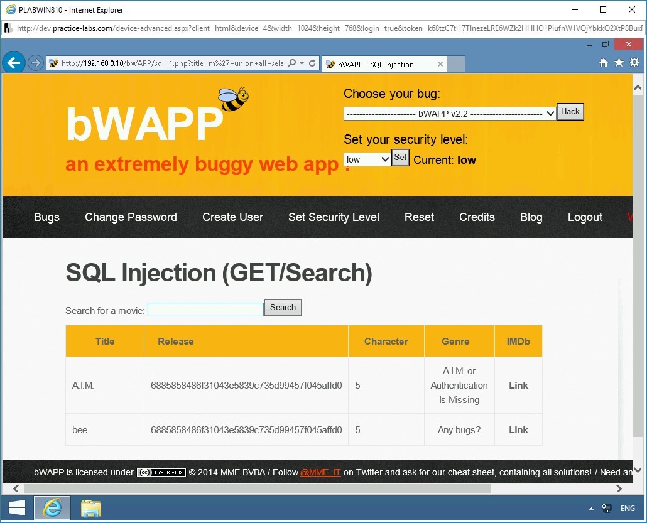The image size is (647, 523).
Task: Click the Search button
Action: [283, 308]
